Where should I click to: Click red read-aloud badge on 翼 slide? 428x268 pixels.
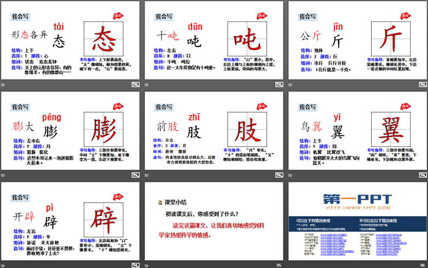pyautogui.click(x=405, y=106)
